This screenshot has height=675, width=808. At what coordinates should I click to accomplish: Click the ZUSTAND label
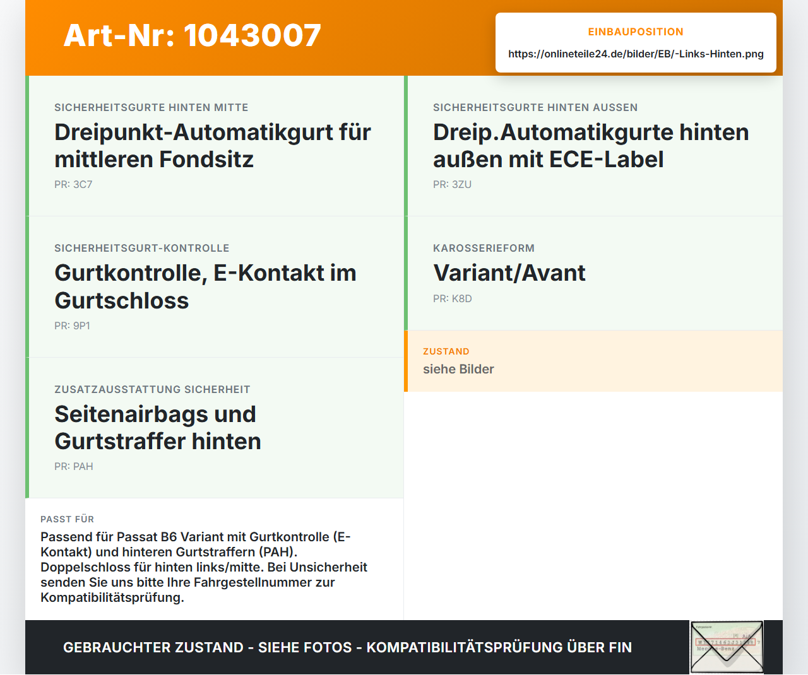point(446,351)
